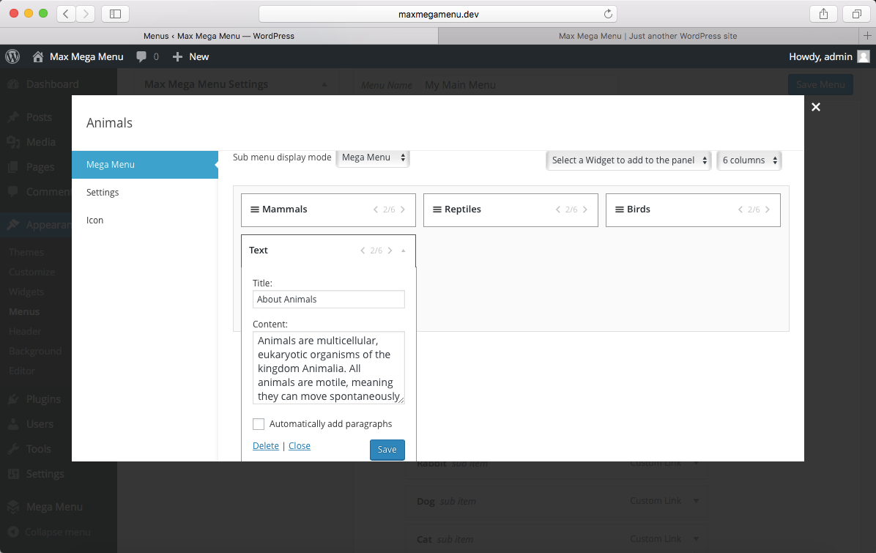This screenshot has width=876, height=553.
Task: Open the admin avatar in admin bar
Action: [x=863, y=56]
